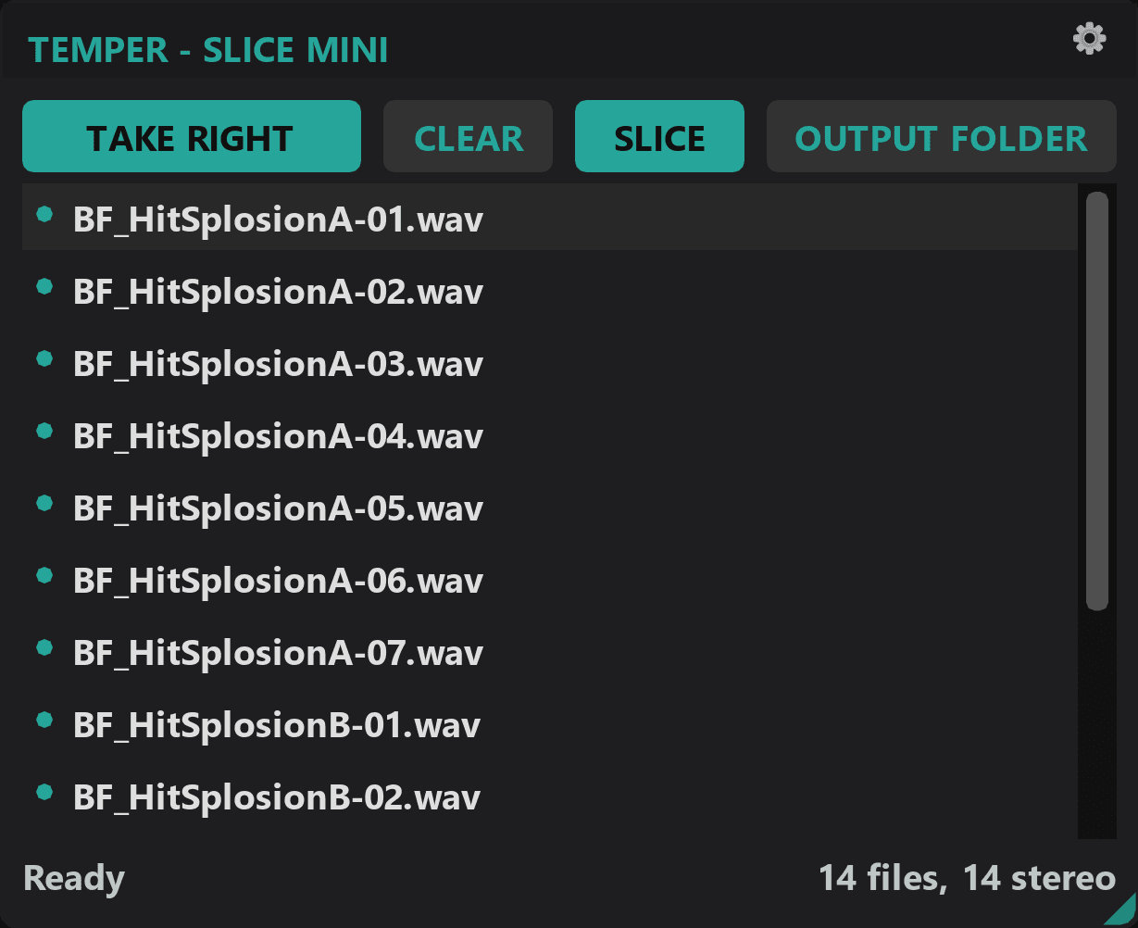Click status dot beside BF_HitSplosionA-01.wav
This screenshot has width=1138, height=928.
44,215
